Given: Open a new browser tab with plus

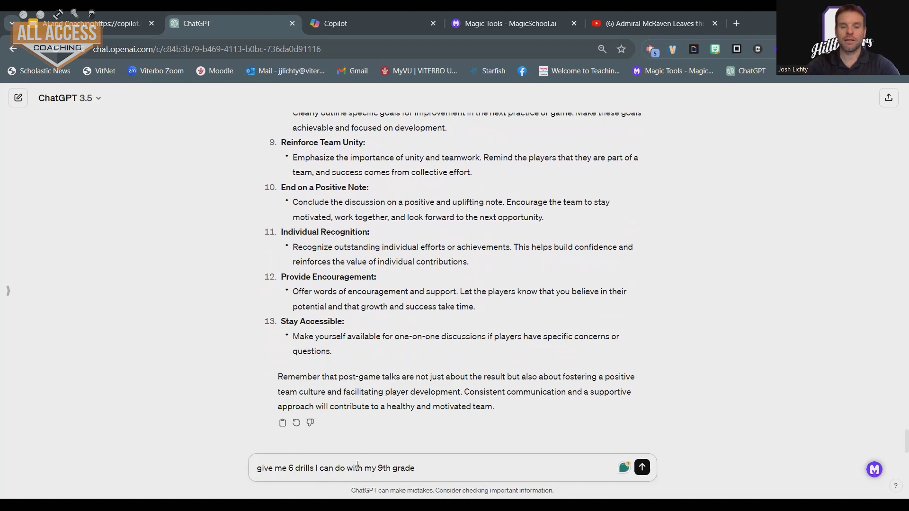Looking at the screenshot, I should pyautogui.click(x=736, y=23).
